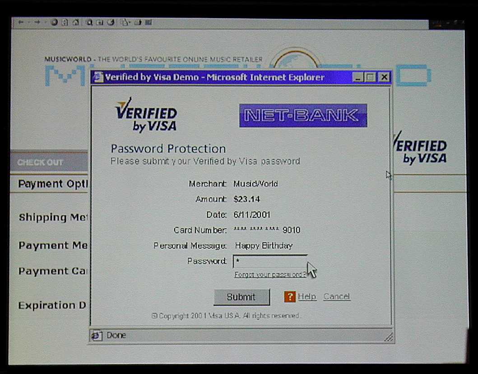The height and width of the screenshot is (374, 478).
Task: Click the amount value $23.14
Action: tap(246, 199)
